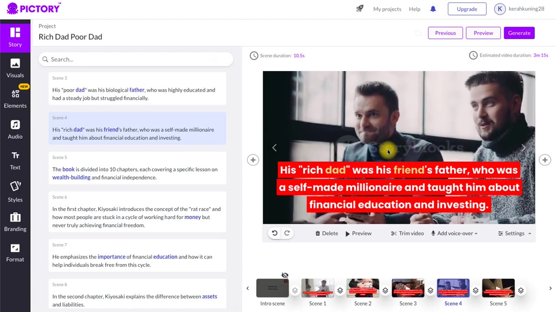This screenshot has height=312, width=556.
Task: Redo the last change
Action: click(x=287, y=233)
